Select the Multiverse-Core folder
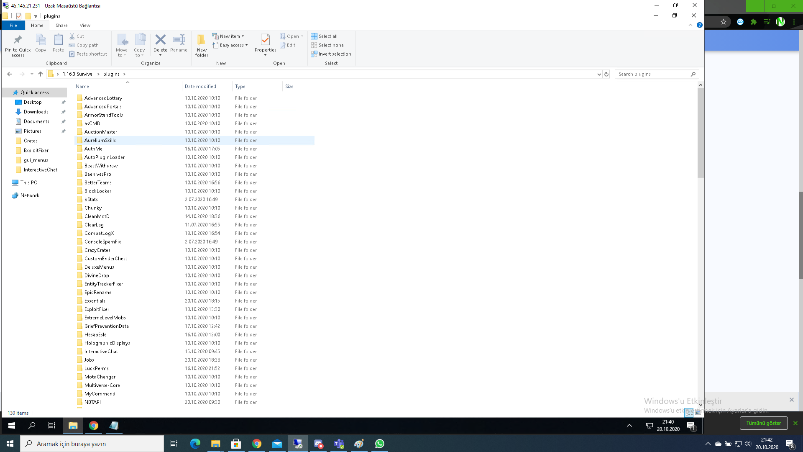 [x=194, y=385]
